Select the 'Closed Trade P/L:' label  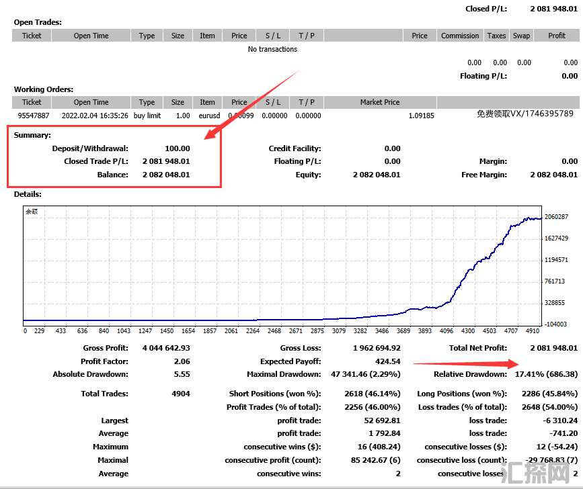(96, 161)
